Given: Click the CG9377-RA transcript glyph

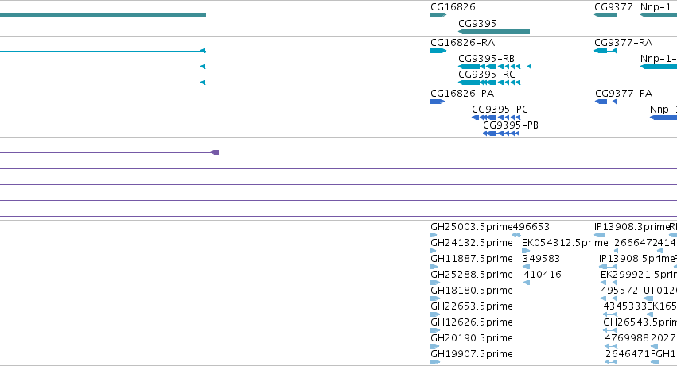Looking at the screenshot, I should 605,51.
